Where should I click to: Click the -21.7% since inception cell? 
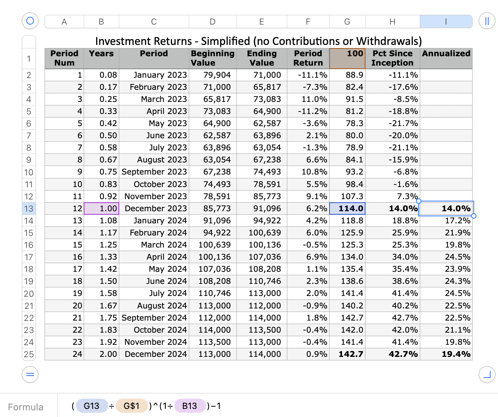[x=392, y=123]
